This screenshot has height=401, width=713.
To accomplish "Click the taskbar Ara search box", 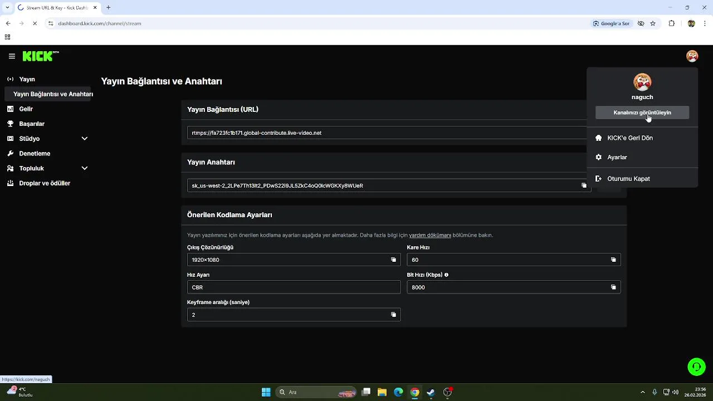I will (x=316, y=392).
